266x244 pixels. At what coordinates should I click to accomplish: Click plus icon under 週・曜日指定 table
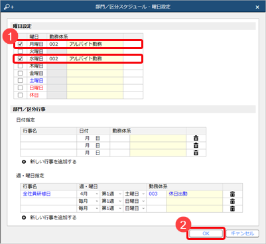[24, 217]
